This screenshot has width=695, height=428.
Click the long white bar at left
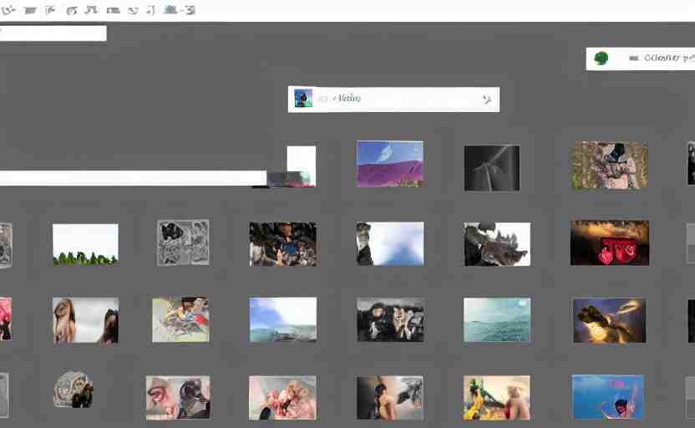[134, 178]
